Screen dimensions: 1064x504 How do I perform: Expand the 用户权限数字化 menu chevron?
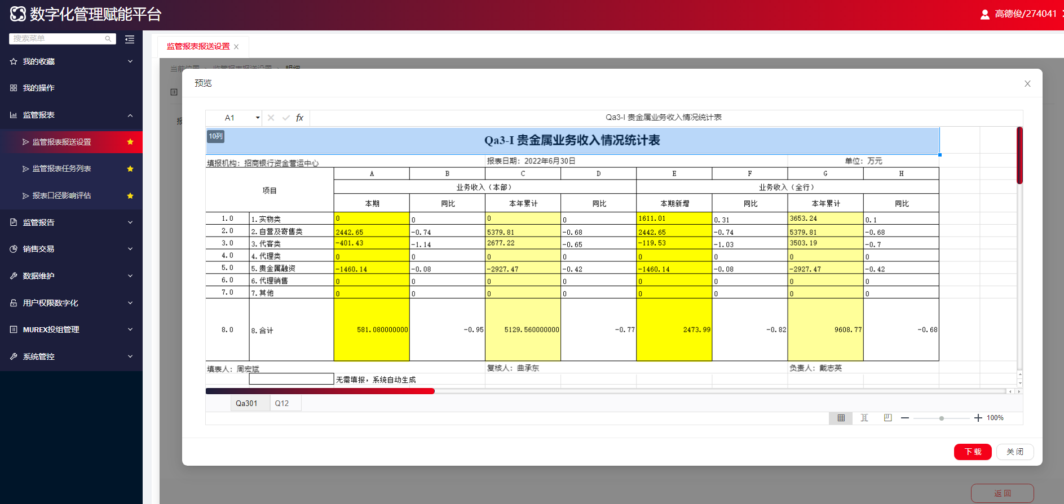pos(130,303)
